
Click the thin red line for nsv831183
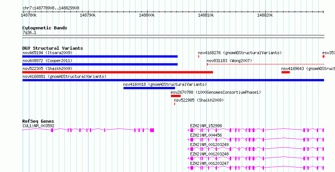[266, 64]
